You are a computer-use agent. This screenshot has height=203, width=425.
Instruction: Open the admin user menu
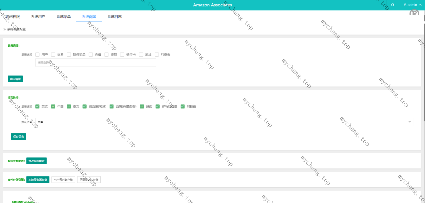click(x=413, y=5)
